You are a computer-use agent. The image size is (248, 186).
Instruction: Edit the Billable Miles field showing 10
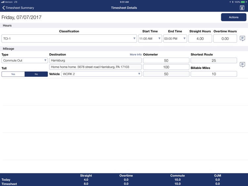click(214, 74)
